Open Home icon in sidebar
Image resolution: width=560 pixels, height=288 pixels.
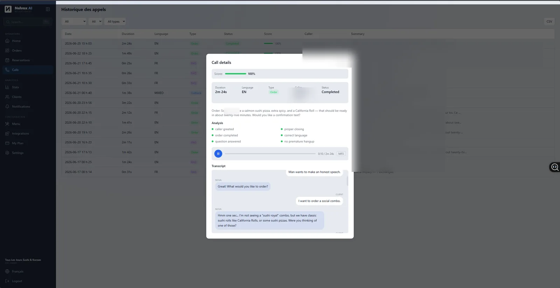pos(7,41)
